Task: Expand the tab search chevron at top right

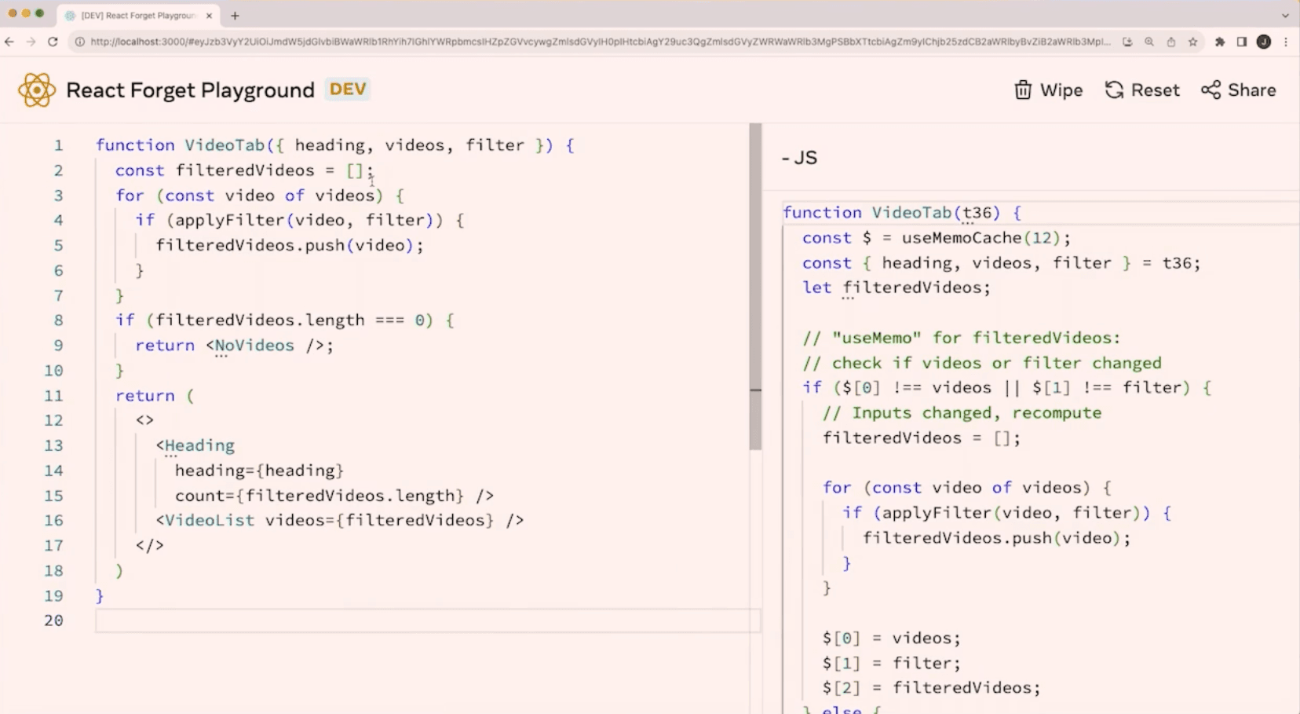Action: click(x=1286, y=15)
